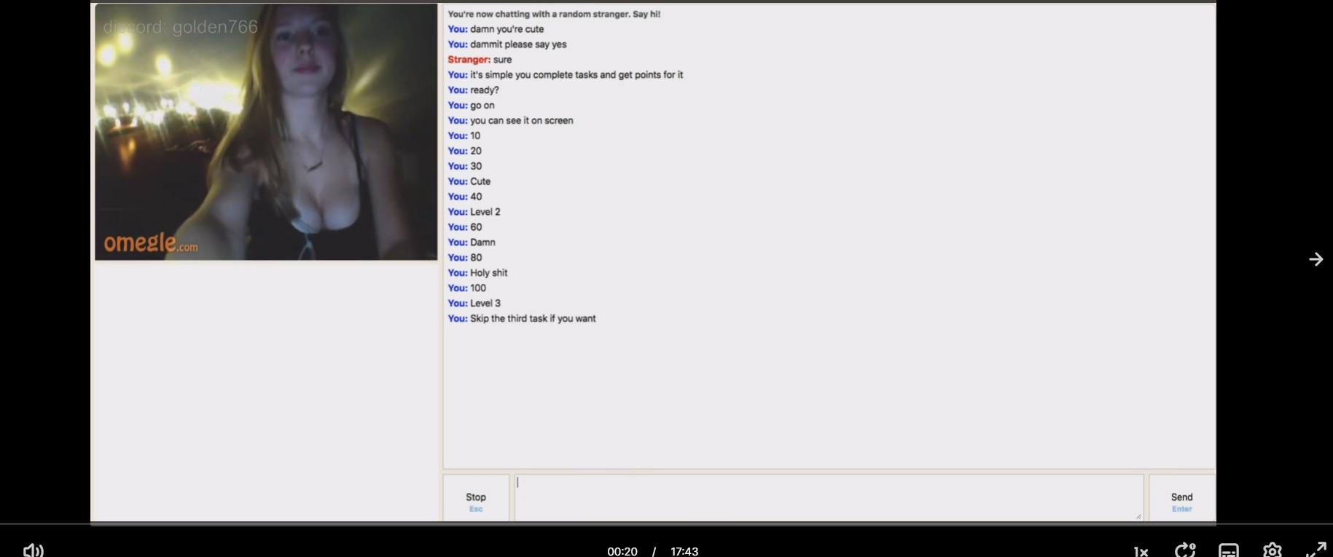Click the stranger's webcam video panel
The height and width of the screenshot is (557, 1333).
click(266, 132)
